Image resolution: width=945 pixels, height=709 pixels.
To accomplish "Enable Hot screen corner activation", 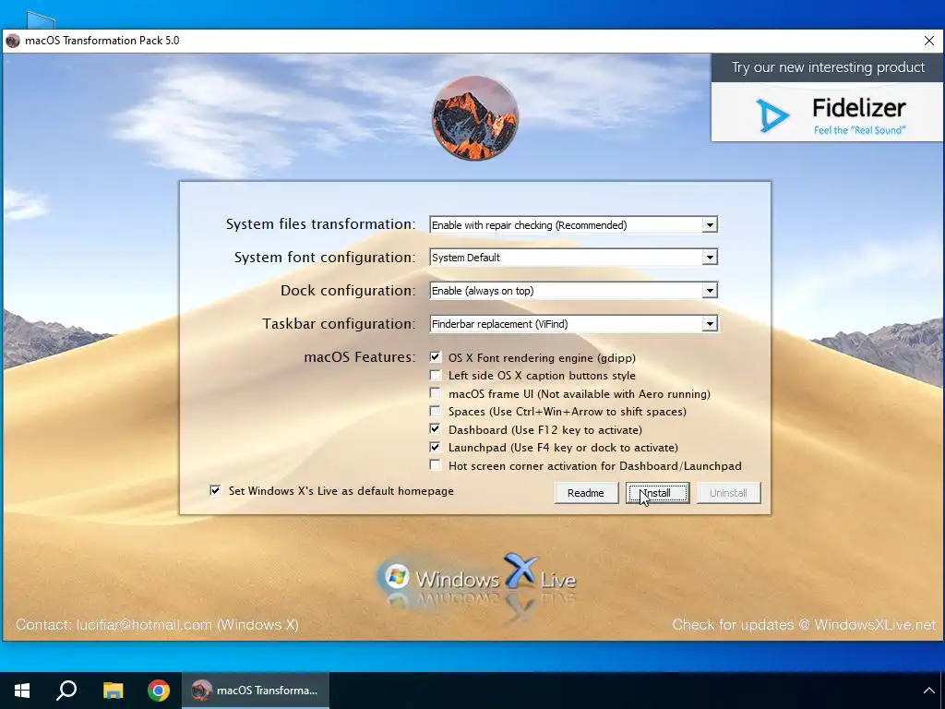I will [435, 465].
